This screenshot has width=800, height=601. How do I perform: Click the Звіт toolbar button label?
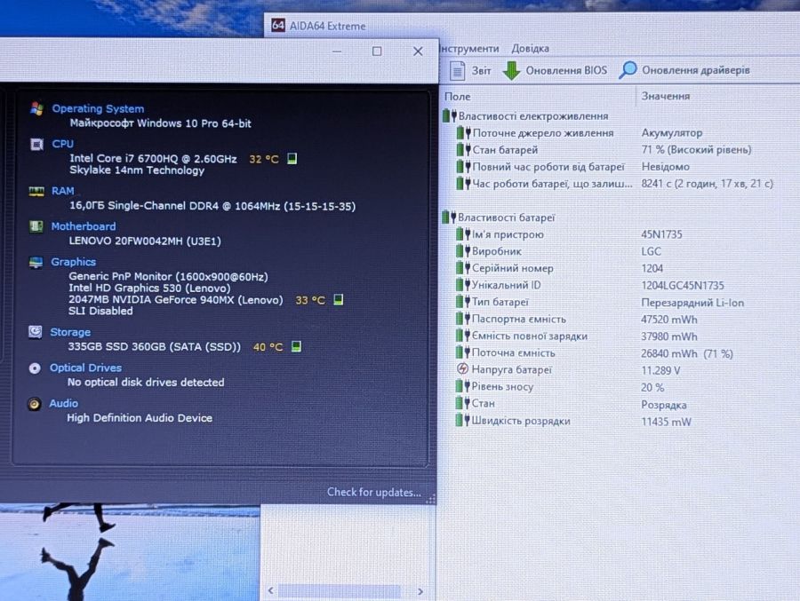[481, 70]
